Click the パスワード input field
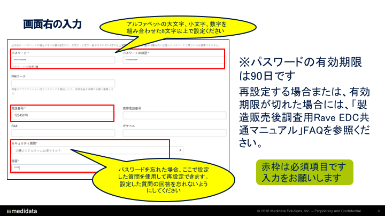 pyautogui.click(x=63, y=60)
